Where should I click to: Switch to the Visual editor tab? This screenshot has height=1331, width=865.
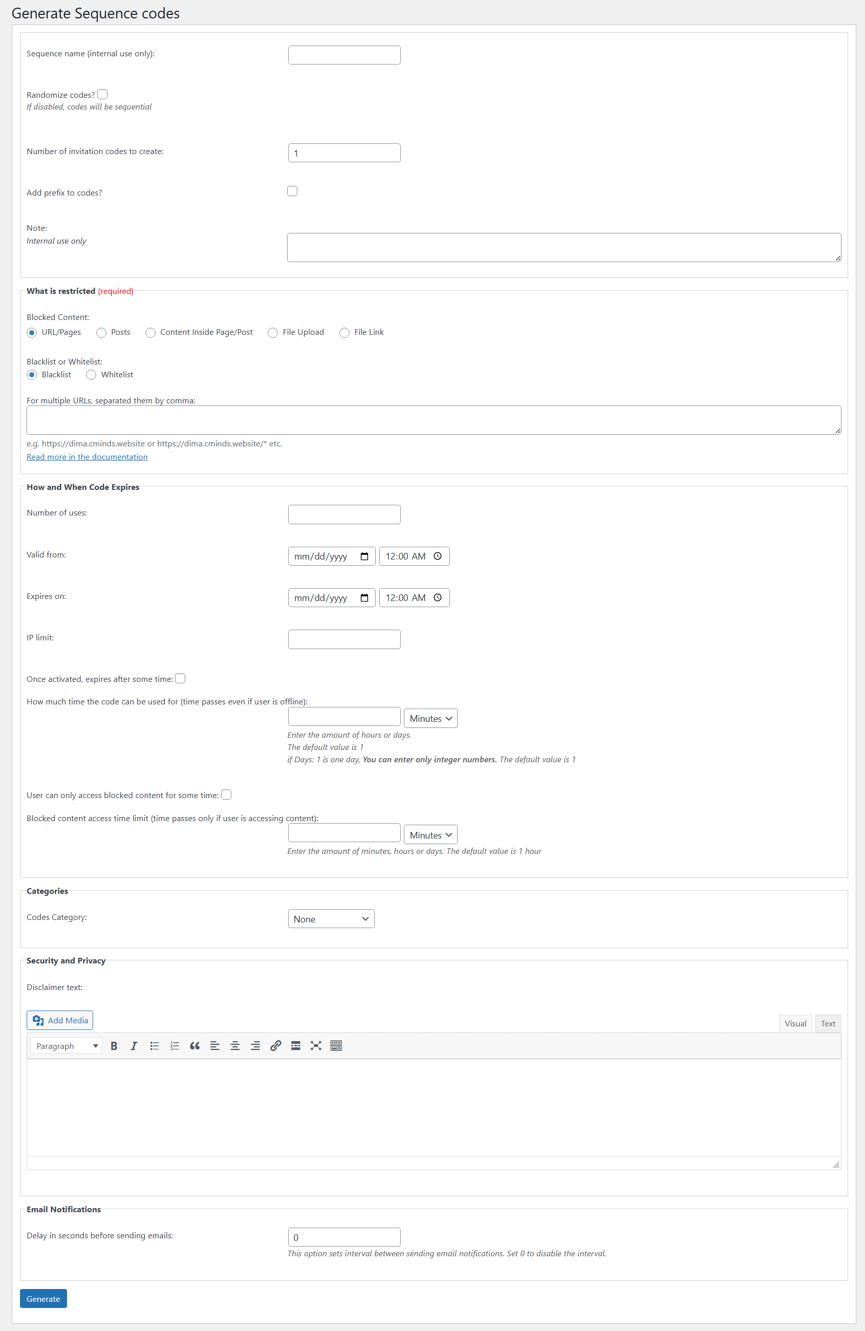795,1023
